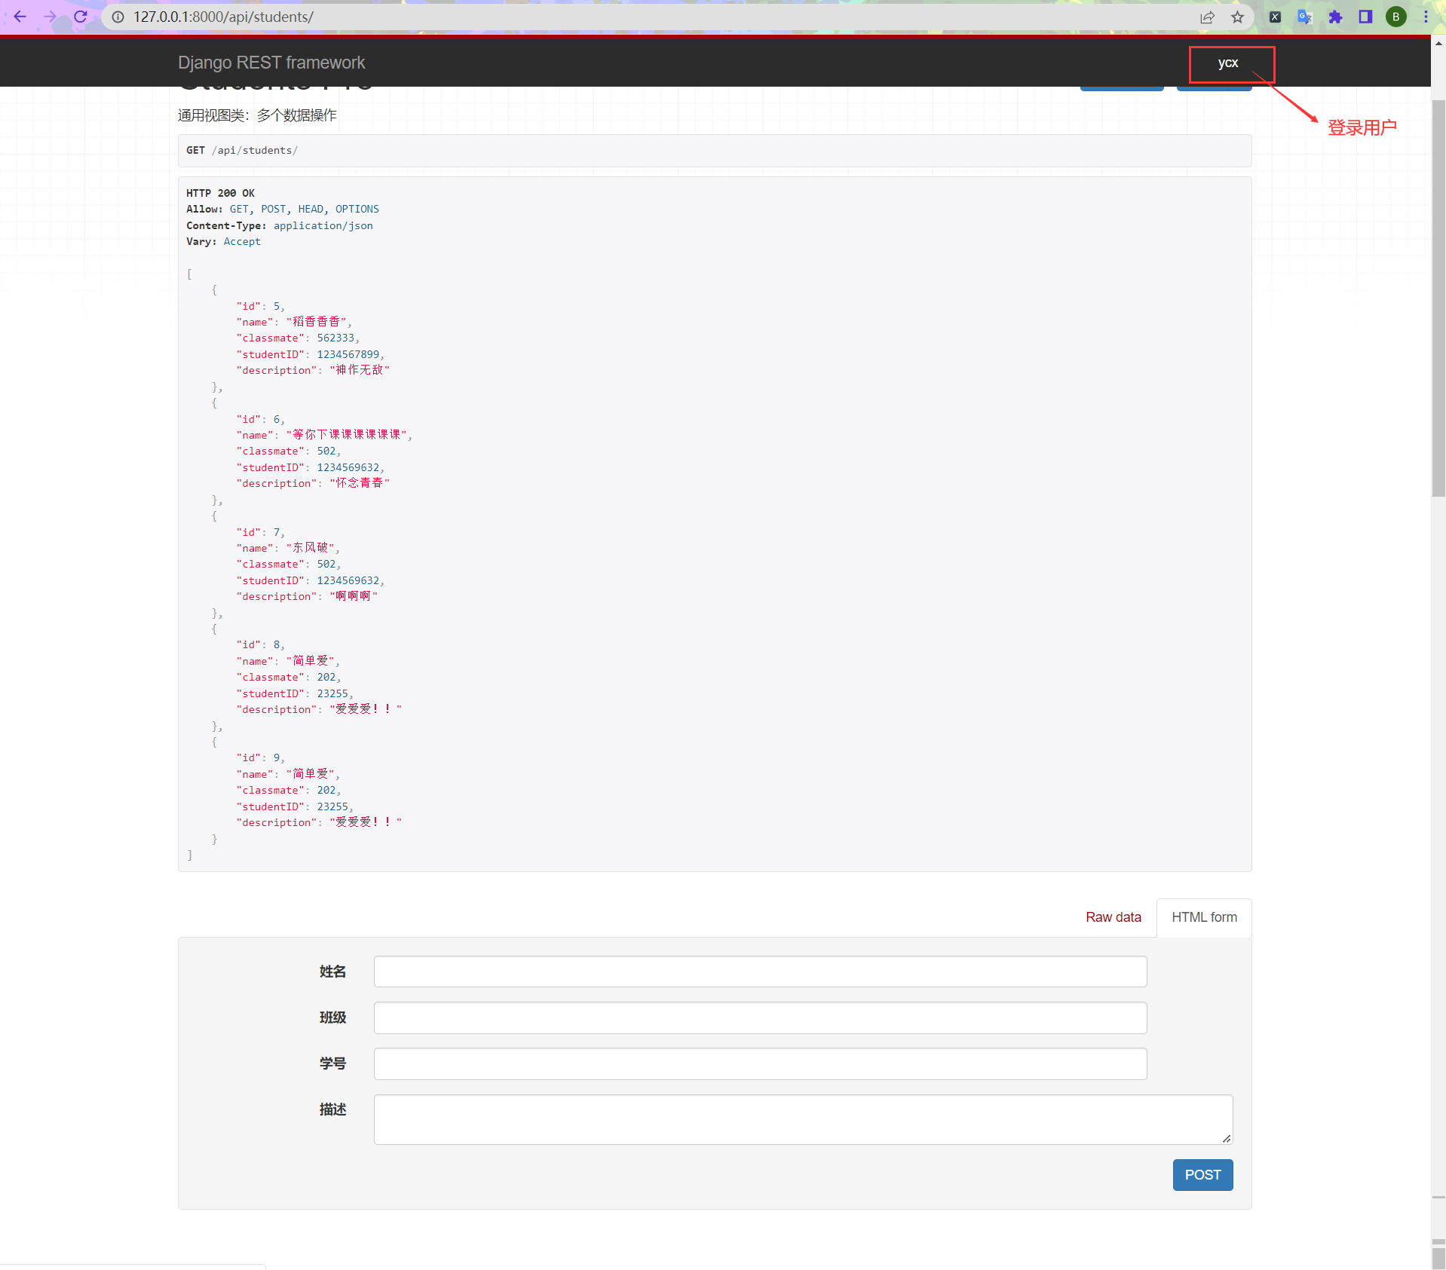Click description value "神作无敌"
Image resolution: width=1446 pixels, height=1270 pixels.
click(x=360, y=370)
